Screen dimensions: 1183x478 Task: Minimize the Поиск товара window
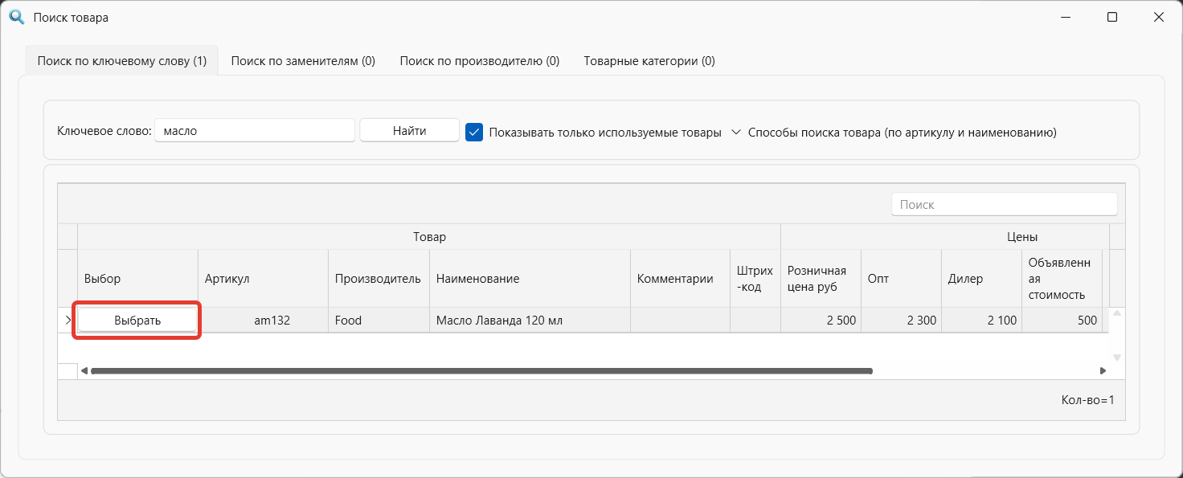(1066, 17)
